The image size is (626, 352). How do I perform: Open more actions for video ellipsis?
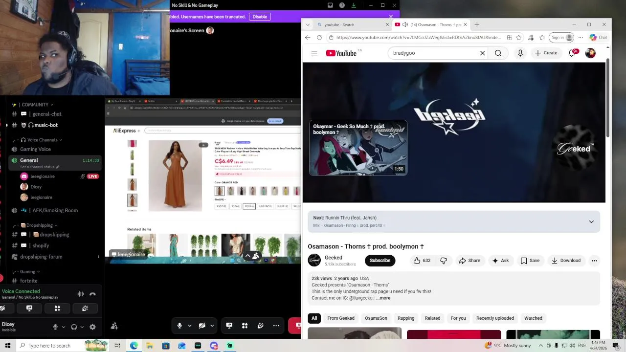click(594, 261)
